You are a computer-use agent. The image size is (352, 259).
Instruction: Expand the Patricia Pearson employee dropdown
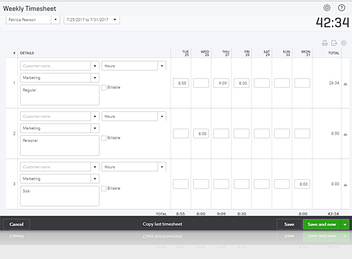coord(55,20)
